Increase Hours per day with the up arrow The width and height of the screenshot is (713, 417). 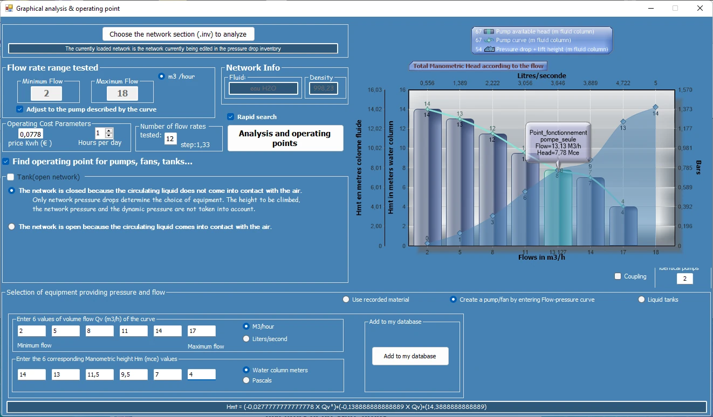tap(109, 130)
